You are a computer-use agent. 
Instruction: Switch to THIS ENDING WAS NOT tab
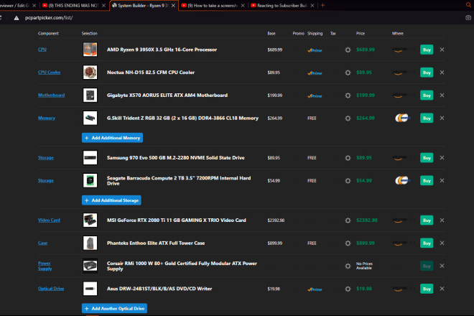click(x=74, y=6)
